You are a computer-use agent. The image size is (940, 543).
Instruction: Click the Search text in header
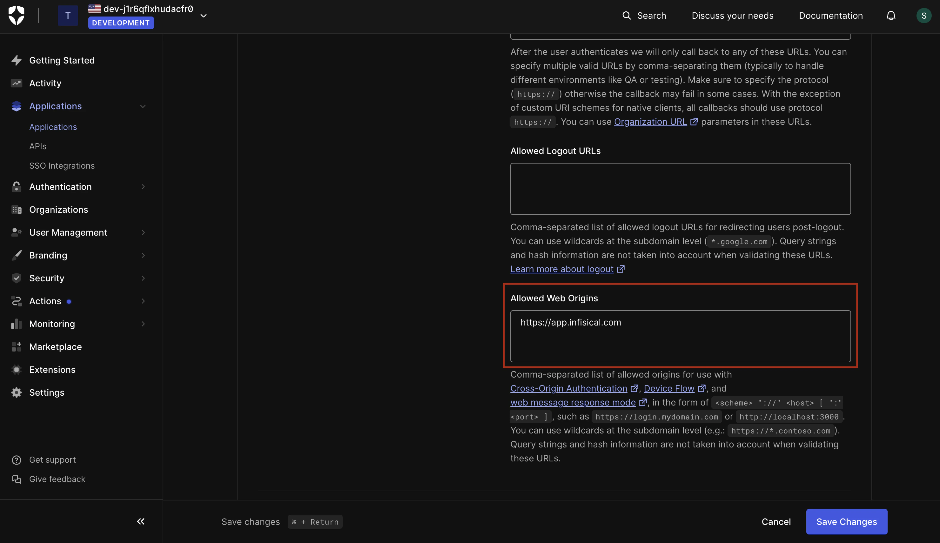(x=651, y=15)
